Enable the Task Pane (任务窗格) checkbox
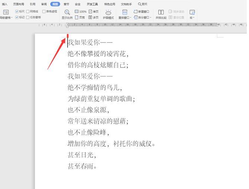 coord(28,17)
